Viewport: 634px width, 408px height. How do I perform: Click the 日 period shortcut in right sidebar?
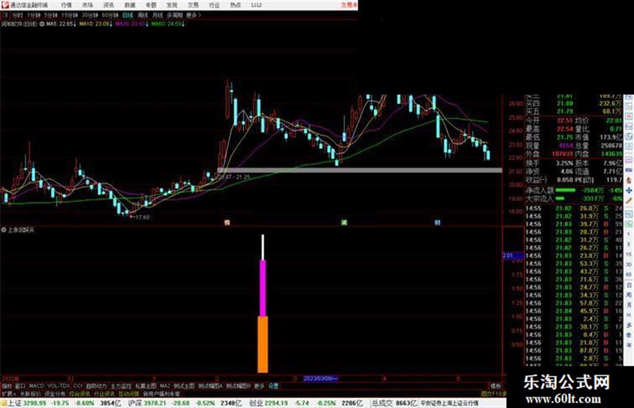coord(629,285)
